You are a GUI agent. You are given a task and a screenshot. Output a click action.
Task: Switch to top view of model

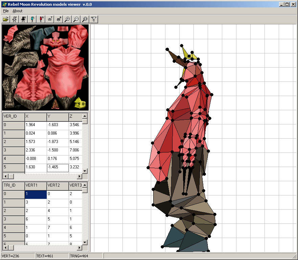(50, 19)
